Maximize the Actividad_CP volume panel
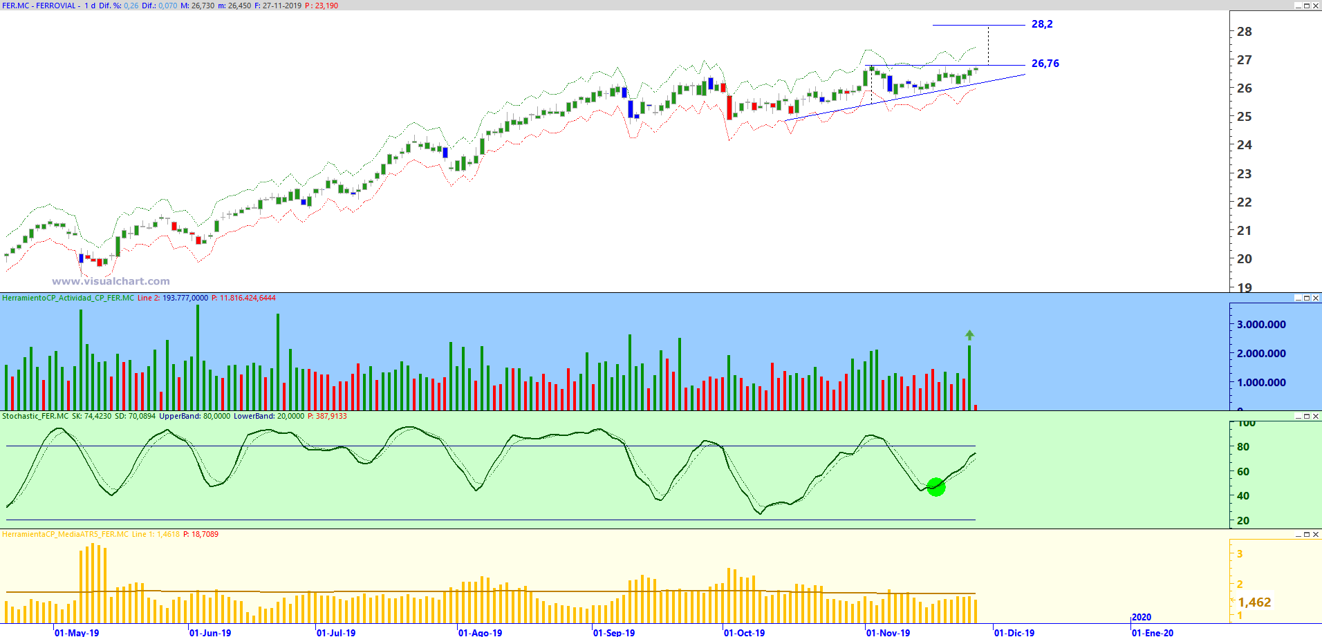This screenshot has width=1322, height=637. 1307,298
